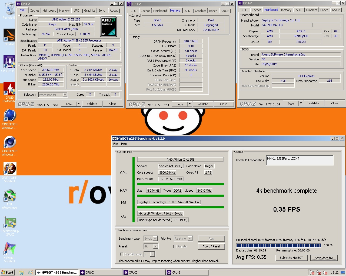This screenshot has height=276, width=346.
Task: Toggle the Pmode checkbox
Action: click(x=175, y=246)
